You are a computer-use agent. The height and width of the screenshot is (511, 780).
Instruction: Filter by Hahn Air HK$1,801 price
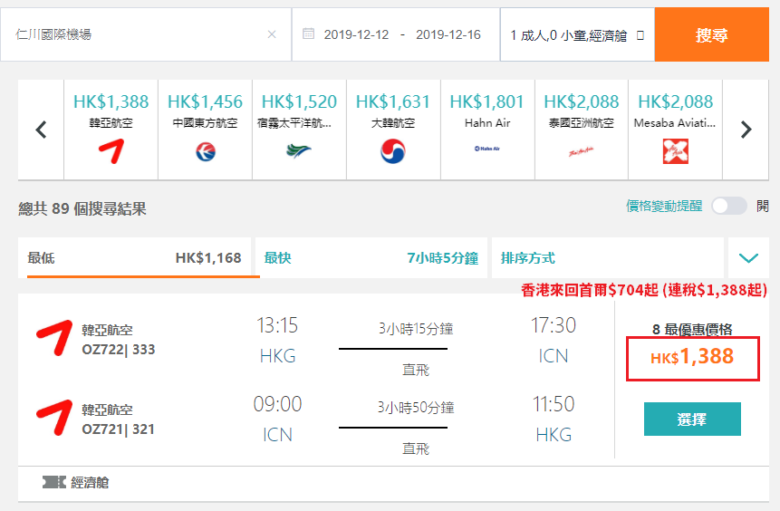pos(487,101)
